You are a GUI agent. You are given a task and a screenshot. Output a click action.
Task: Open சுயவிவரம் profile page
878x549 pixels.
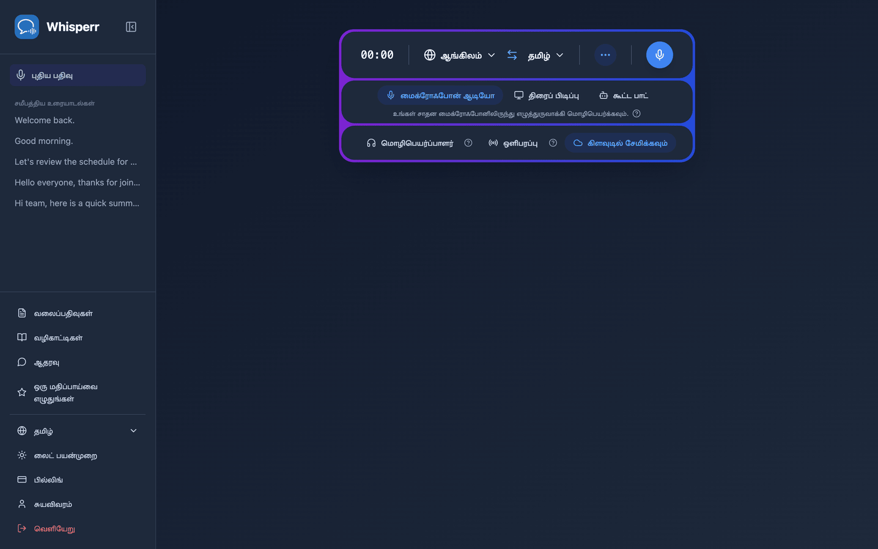tap(77, 504)
